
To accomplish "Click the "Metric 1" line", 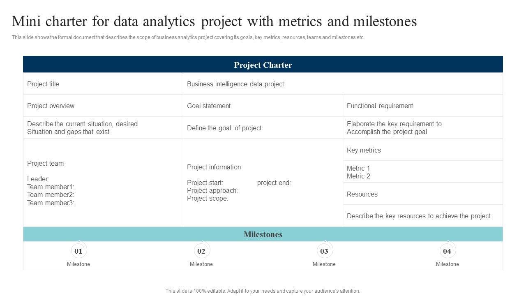I will [358, 168].
